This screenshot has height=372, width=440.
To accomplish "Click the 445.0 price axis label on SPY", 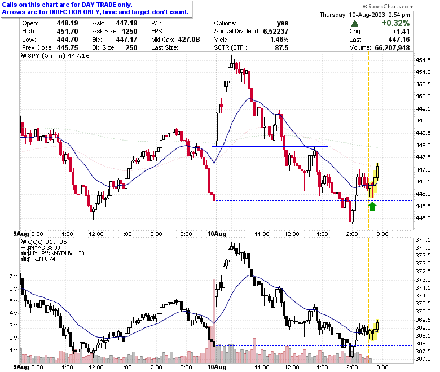I will tap(423, 218).
